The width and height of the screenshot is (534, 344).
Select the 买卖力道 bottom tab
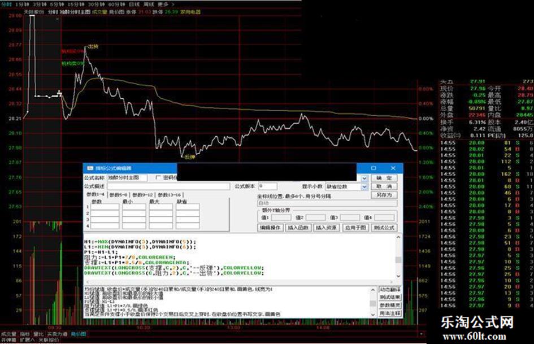pos(57,334)
